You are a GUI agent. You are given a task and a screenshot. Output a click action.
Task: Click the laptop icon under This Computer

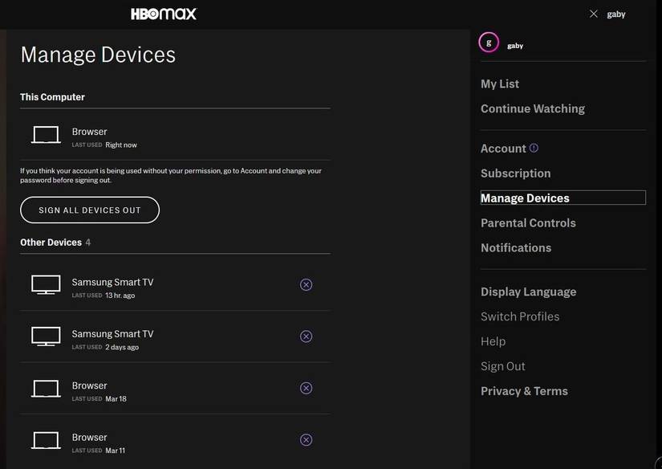(45, 134)
